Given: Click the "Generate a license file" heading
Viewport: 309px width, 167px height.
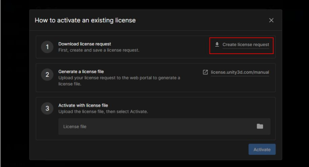Looking at the screenshot, I should coord(81,72).
